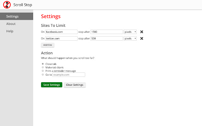
Task: Go to the About page
Action: (11, 24)
